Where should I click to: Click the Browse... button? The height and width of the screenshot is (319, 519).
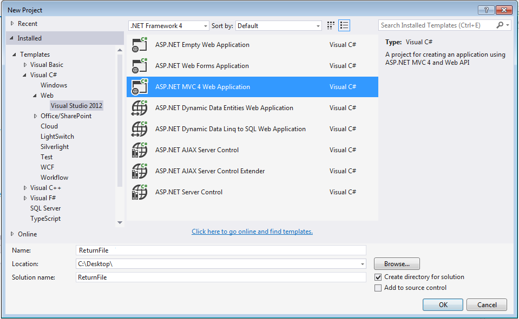397,264
